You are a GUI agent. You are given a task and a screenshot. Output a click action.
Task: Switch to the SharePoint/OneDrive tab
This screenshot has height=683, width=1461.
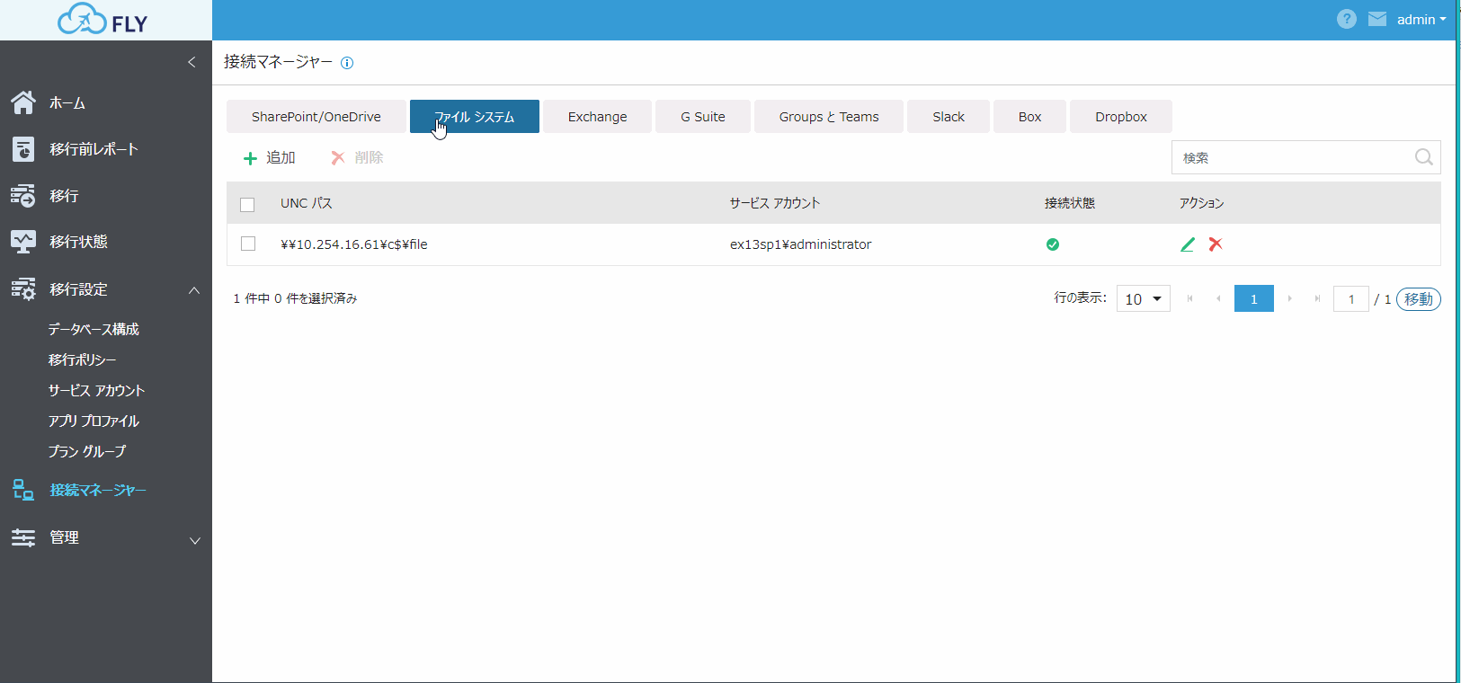tap(316, 117)
